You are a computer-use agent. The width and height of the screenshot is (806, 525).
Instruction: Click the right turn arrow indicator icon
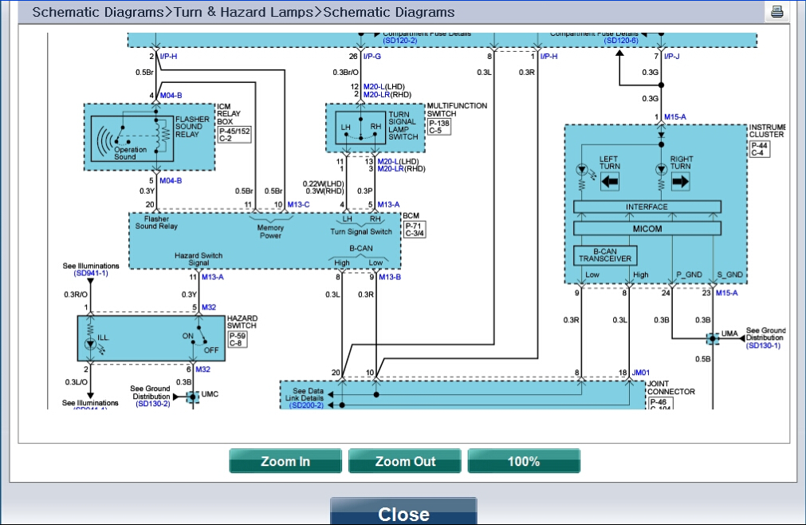680,181
